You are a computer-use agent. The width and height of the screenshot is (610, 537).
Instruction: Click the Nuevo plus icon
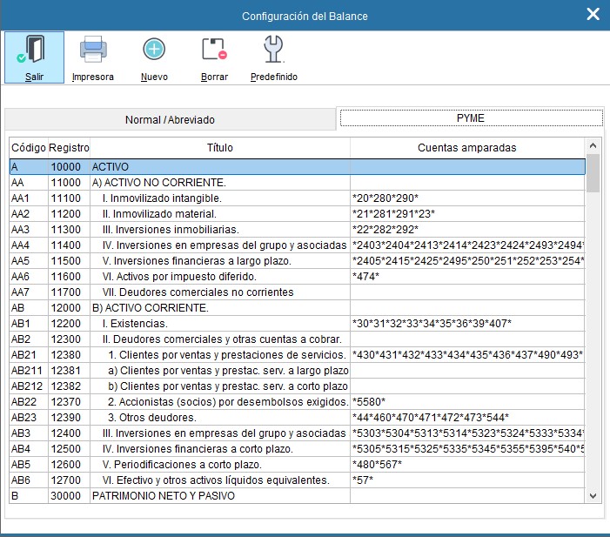point(154,50)
